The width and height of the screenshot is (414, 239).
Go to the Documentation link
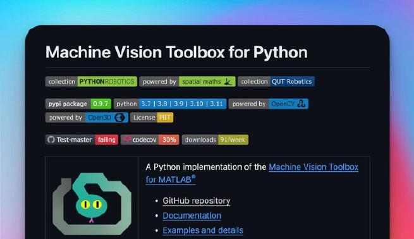(x=192, y=216)
